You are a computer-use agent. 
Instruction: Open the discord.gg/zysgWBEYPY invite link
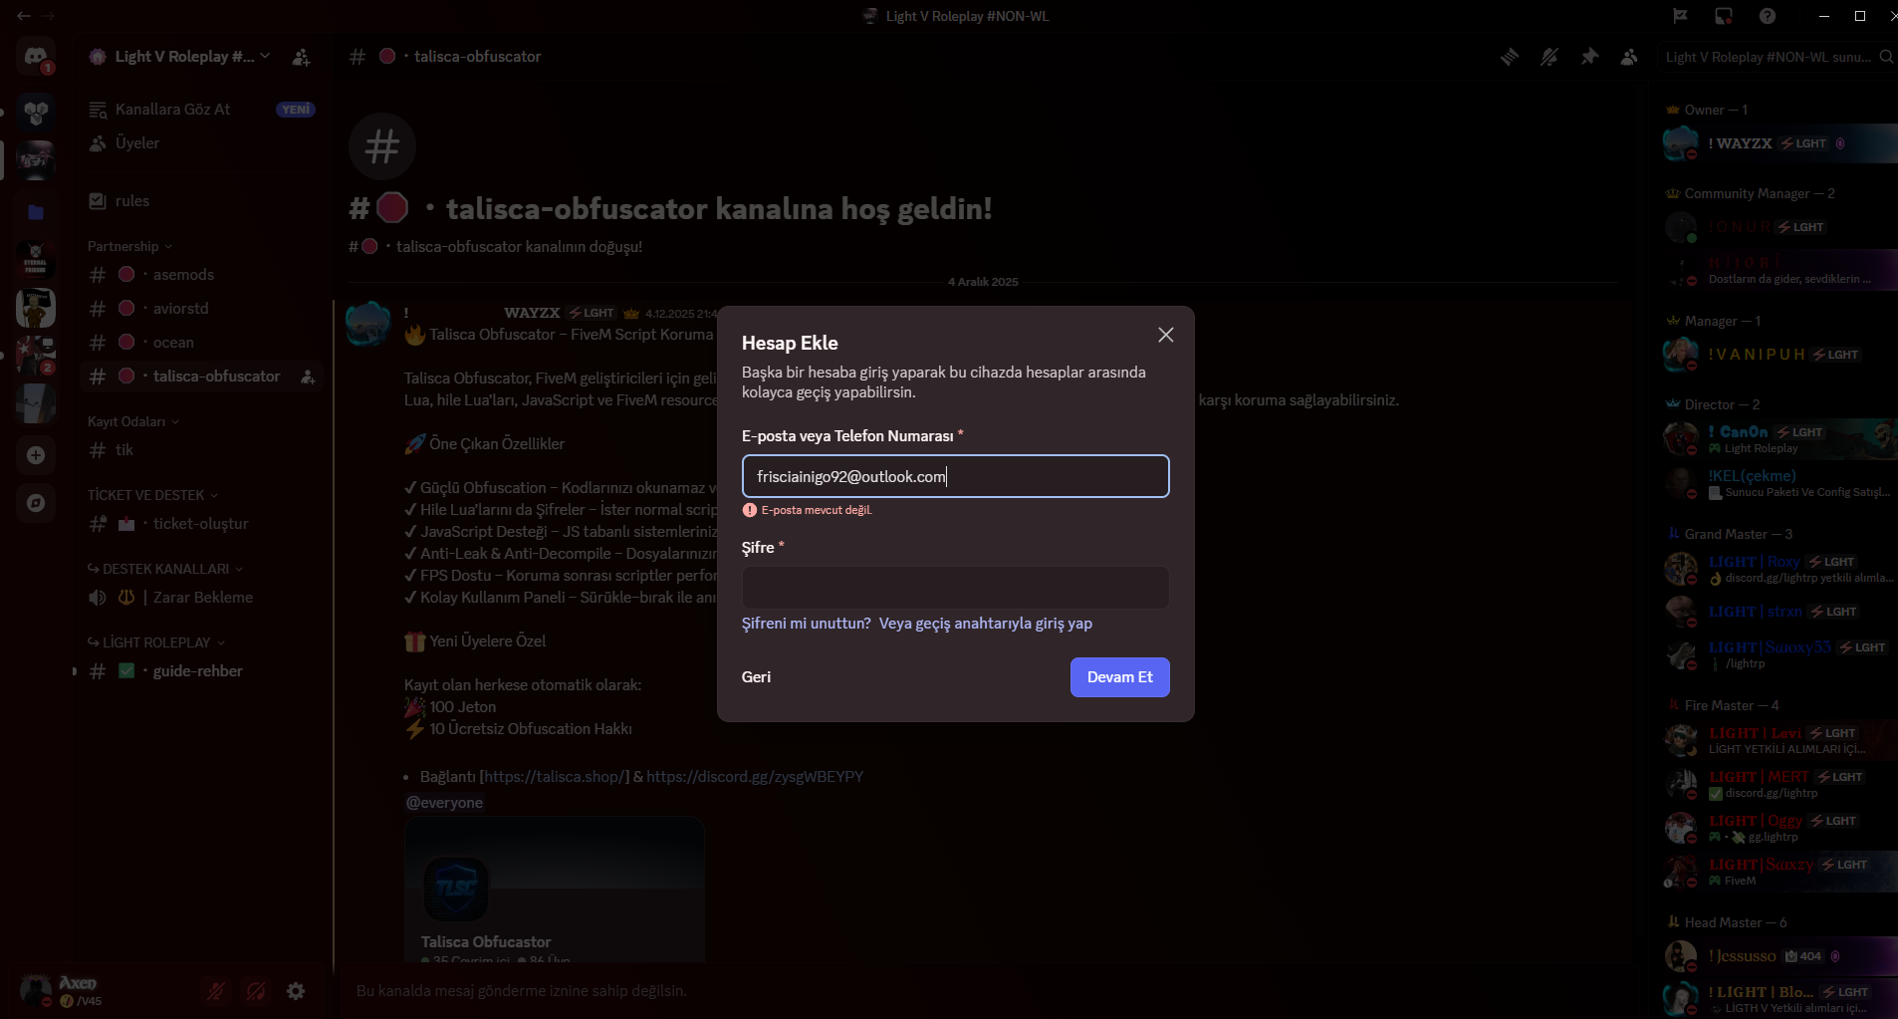755,777
